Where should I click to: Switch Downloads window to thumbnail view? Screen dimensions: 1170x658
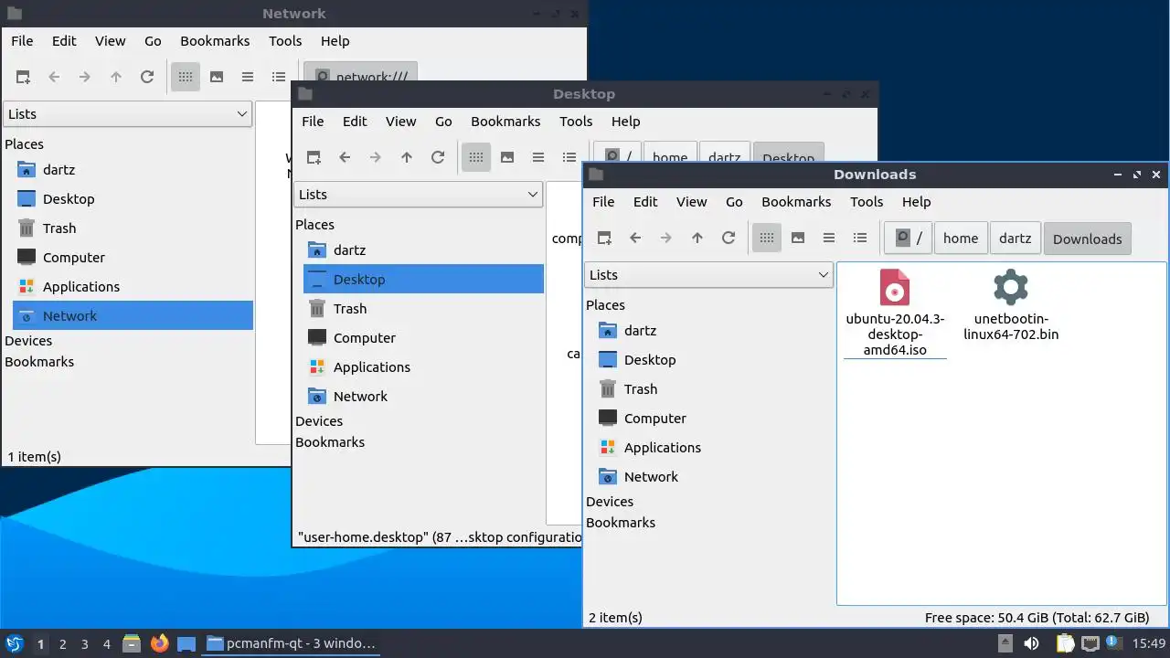(798, 238)
